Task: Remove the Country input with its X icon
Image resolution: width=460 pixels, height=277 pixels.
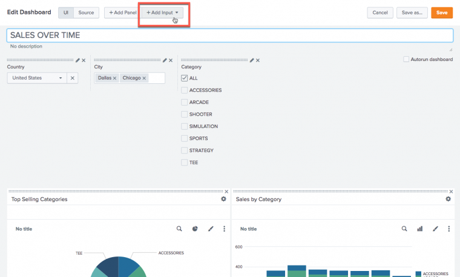Action: point(84,60)
